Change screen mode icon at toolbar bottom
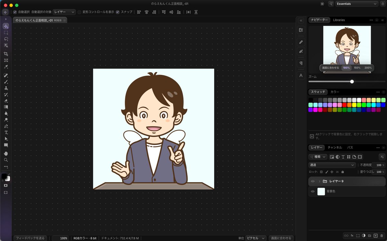Viewport: 387px width, 241px height. pyautogui.click(x=5, y=192)
